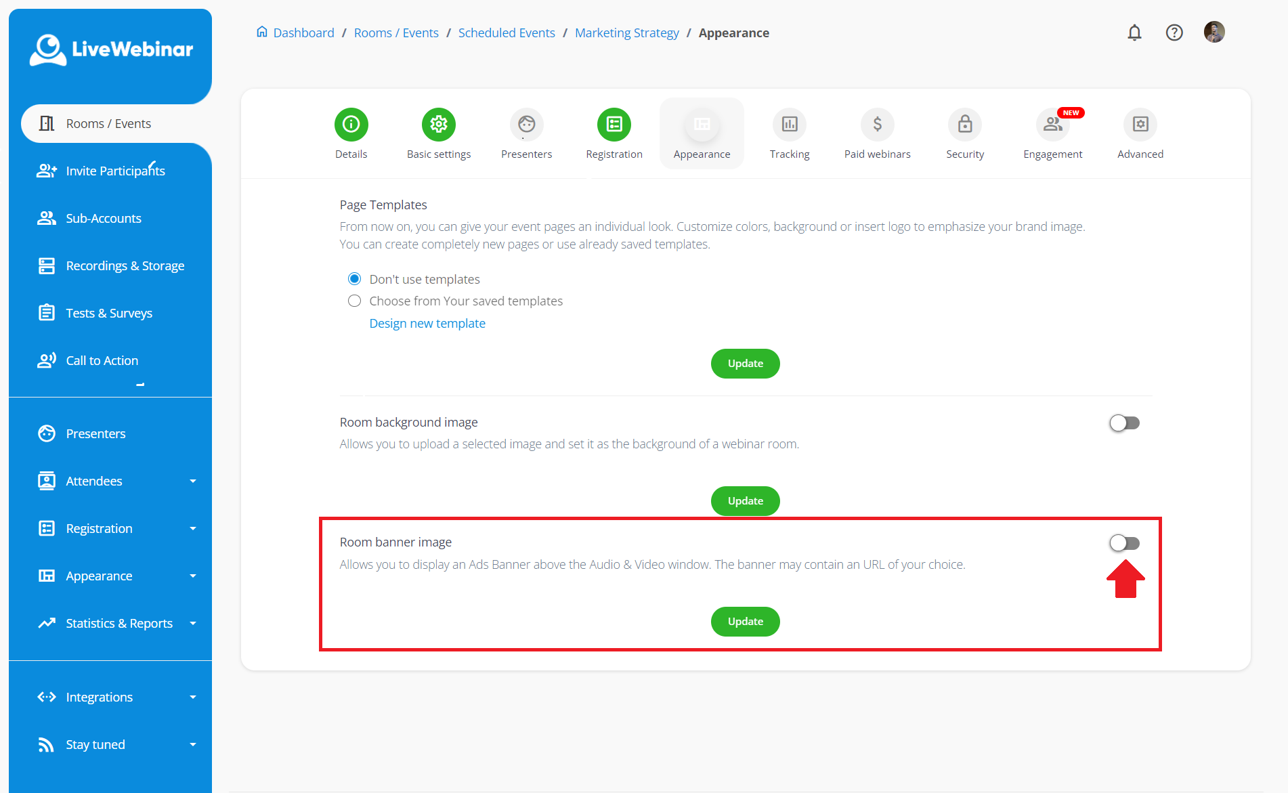1288x793 pixels.
Task: Open the Engagement icon marked NEW
Action: click(x=1052, y=125)
